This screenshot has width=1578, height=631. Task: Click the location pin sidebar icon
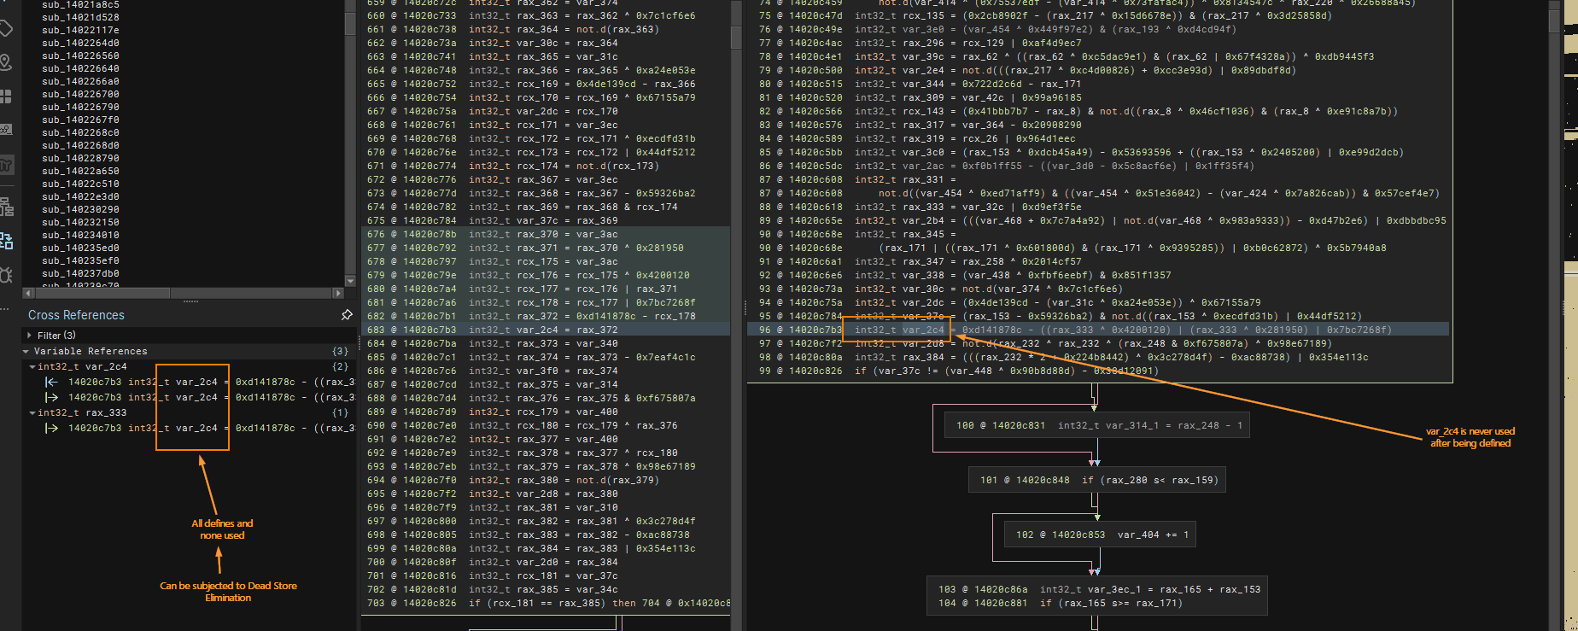[6, 62]
